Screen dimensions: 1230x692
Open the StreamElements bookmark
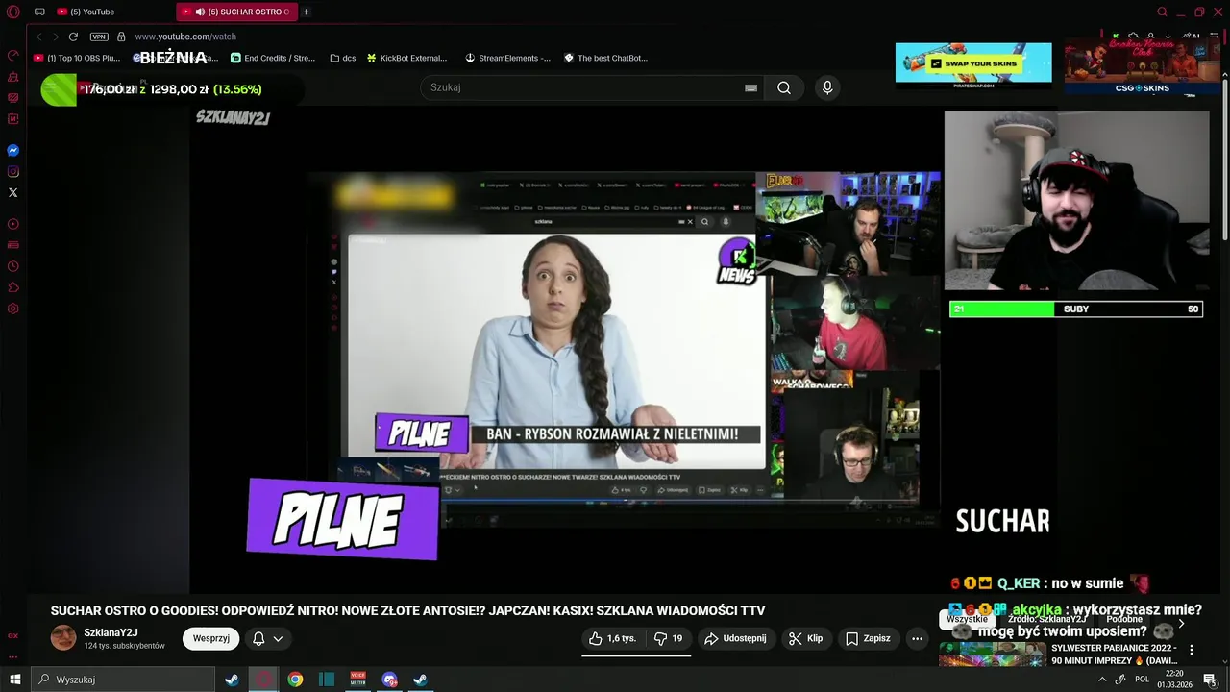click(507, 58)
